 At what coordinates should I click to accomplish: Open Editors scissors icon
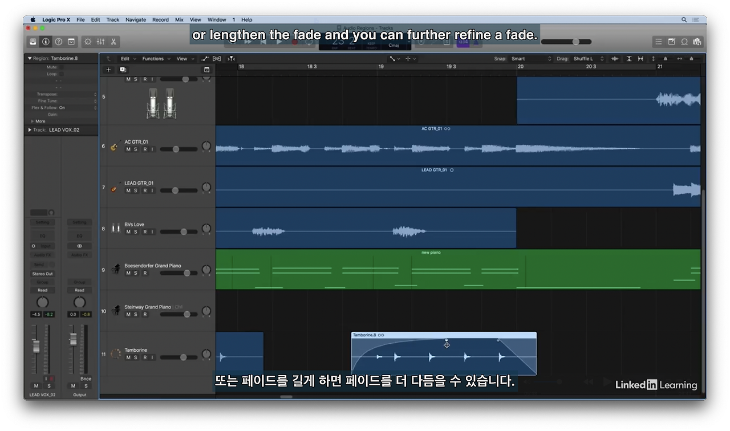113,42
